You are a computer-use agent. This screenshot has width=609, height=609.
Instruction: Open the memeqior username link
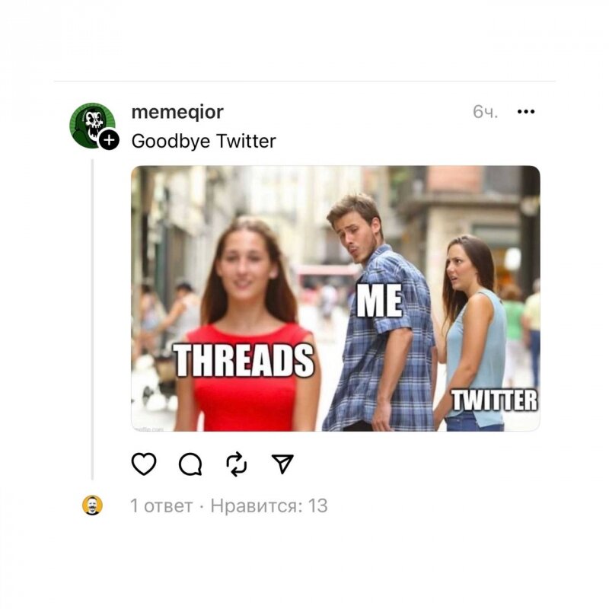(x=177, y=112)
